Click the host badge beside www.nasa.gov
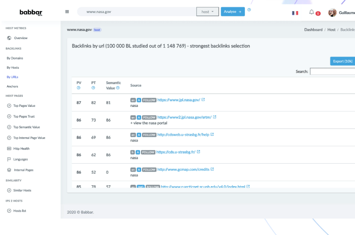Viewport: 355px width, 235px height. pyautogui.click(x=97, y=30)
